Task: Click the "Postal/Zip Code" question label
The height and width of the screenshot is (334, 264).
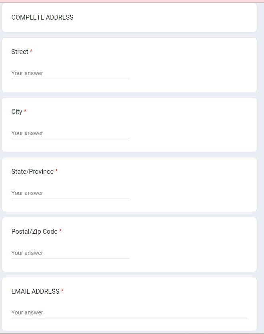Action: 34,232
